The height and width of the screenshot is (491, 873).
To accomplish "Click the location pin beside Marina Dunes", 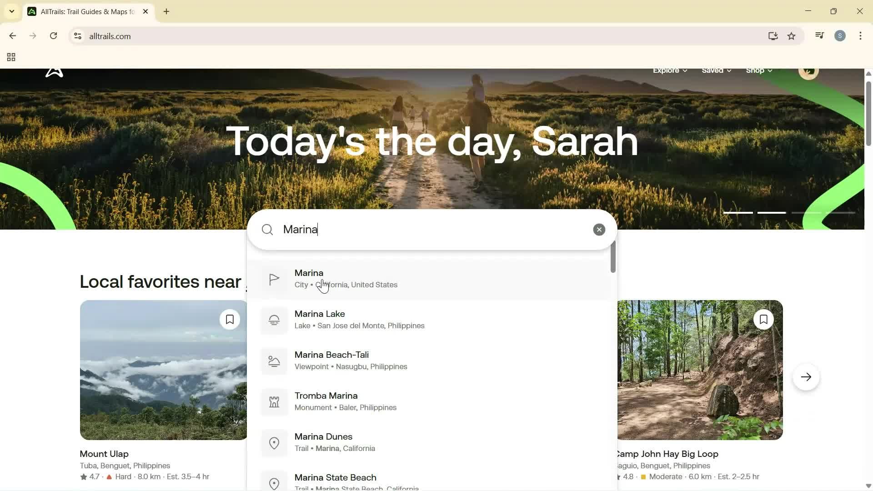I will pyautogui.click(x=274, y=443).
